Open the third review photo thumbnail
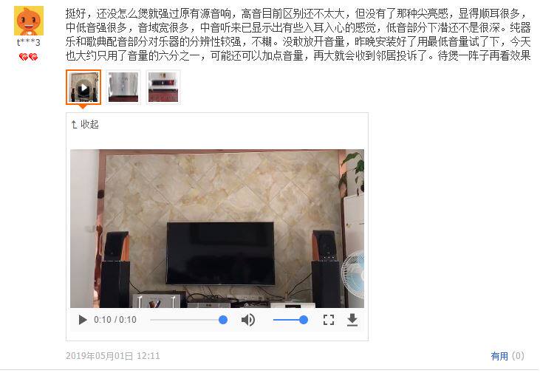 163,87
